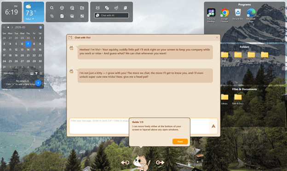The image size is (287, 171).
Task: Select May 22 in the calendar
Action: (x=34, y=56)
